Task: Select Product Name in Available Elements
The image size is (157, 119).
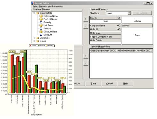Action: click(50, 19)
